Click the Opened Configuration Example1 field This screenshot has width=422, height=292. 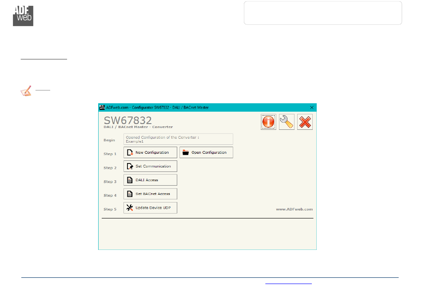tap(178, 139)
